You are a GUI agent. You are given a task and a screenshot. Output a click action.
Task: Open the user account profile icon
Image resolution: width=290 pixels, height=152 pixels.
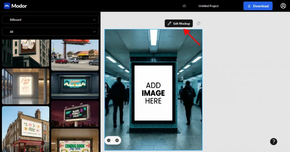[x=283, y=6]
